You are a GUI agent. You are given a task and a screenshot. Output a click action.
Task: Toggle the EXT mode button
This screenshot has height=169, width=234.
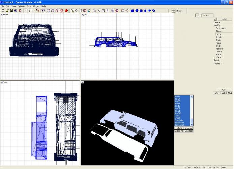pos(217,93)
